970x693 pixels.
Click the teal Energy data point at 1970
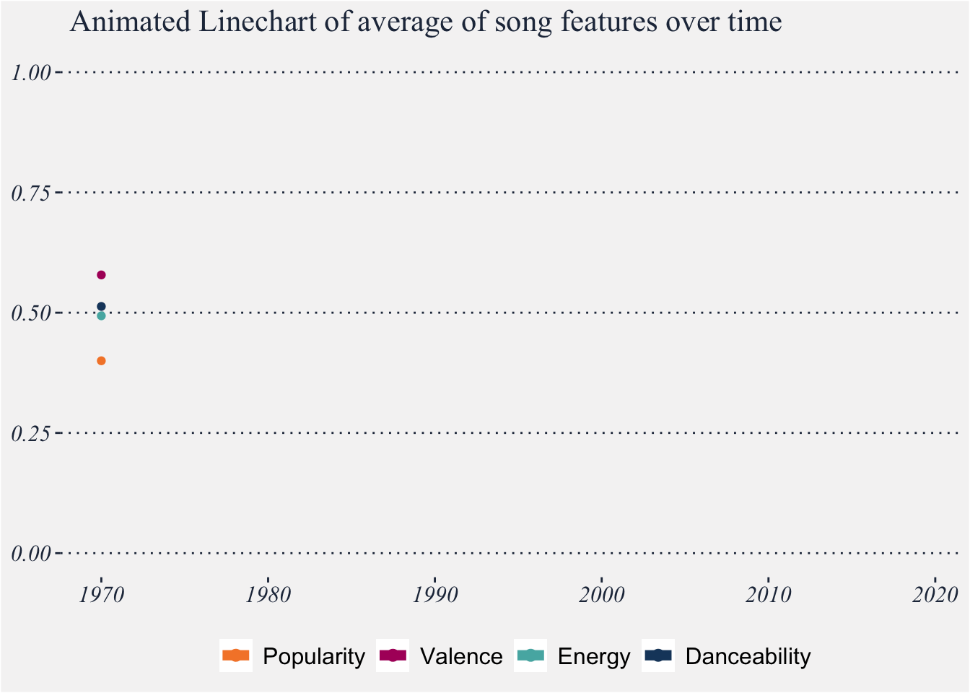(x=101, y=316)
